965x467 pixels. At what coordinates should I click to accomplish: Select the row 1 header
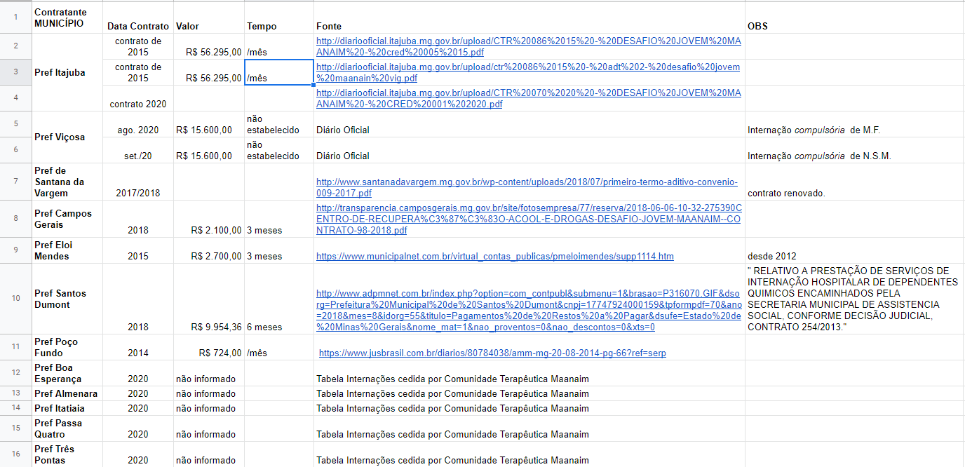15,18
